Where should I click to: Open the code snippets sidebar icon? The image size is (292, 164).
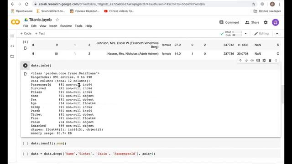point(12,46)
